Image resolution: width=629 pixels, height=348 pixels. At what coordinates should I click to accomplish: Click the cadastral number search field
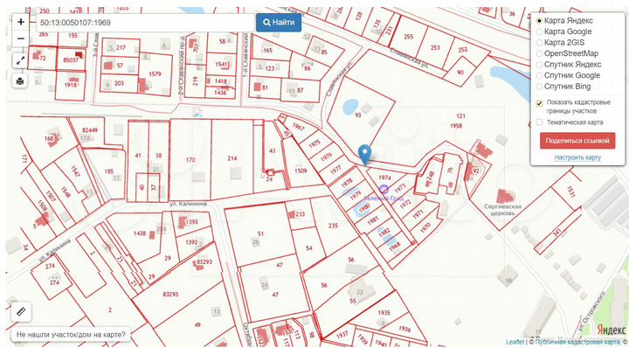coord(146,23)
